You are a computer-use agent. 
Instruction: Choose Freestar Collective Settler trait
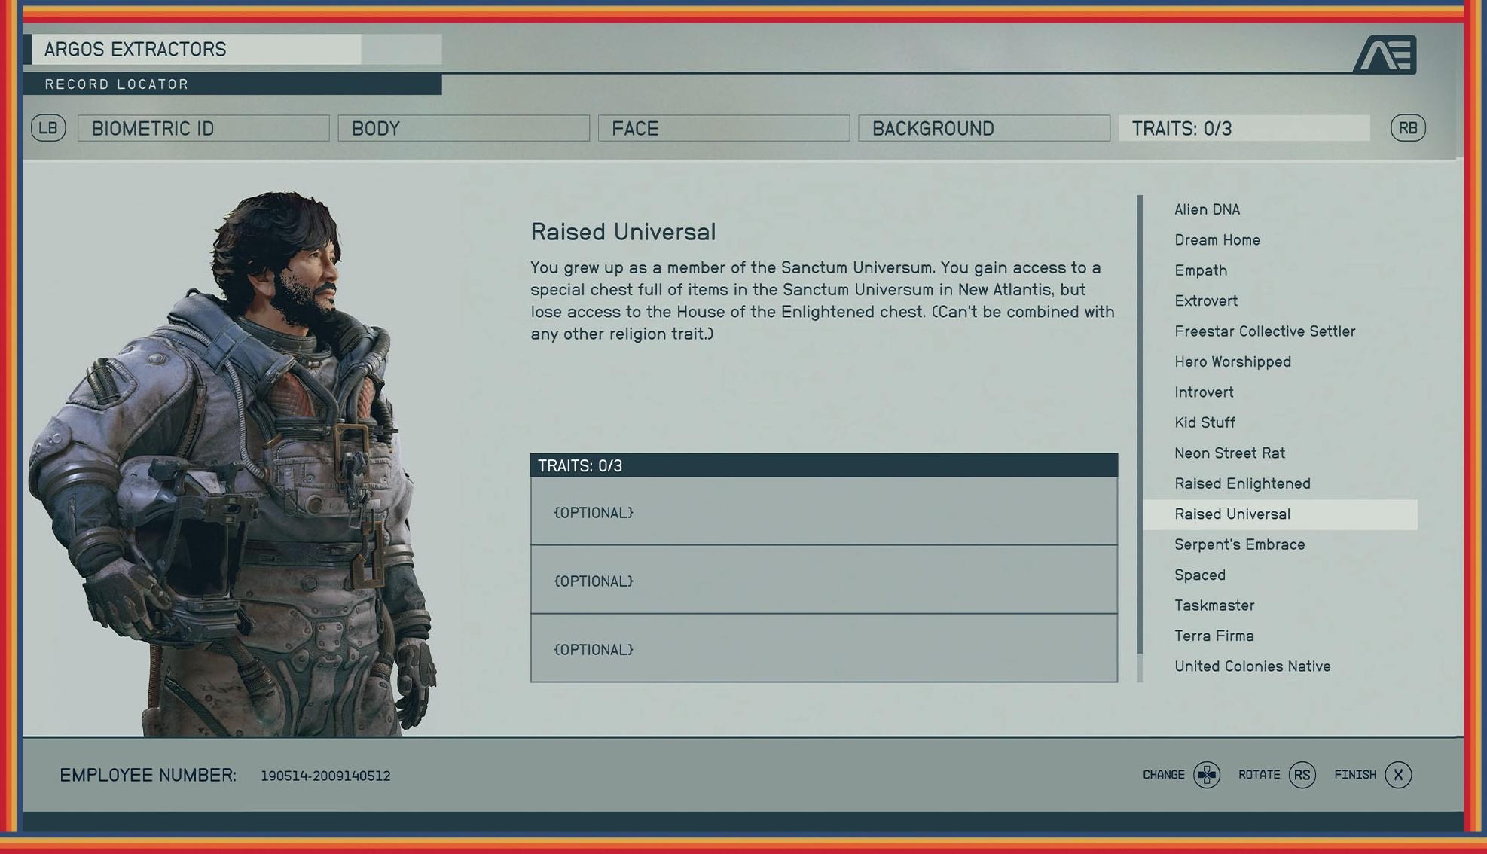tap(1265, 331)
